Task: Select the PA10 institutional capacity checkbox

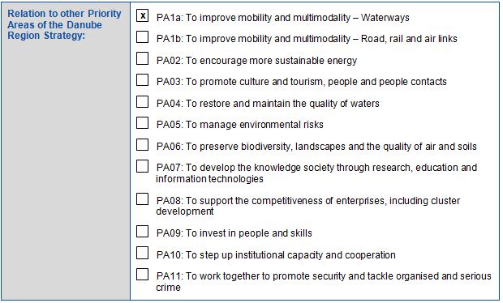Action: 143,253
